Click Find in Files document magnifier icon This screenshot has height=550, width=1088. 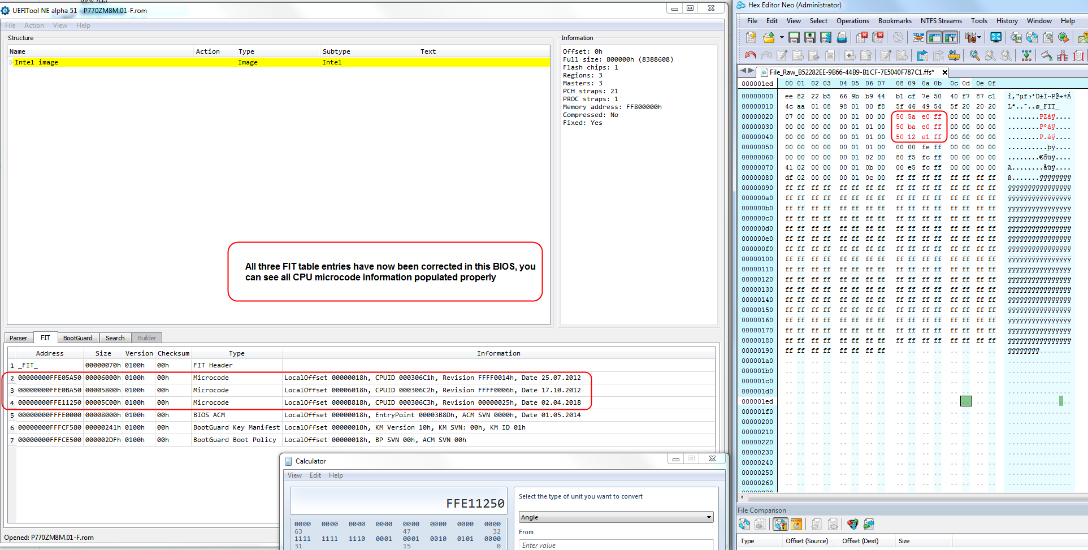click(x=1048, y=37)
